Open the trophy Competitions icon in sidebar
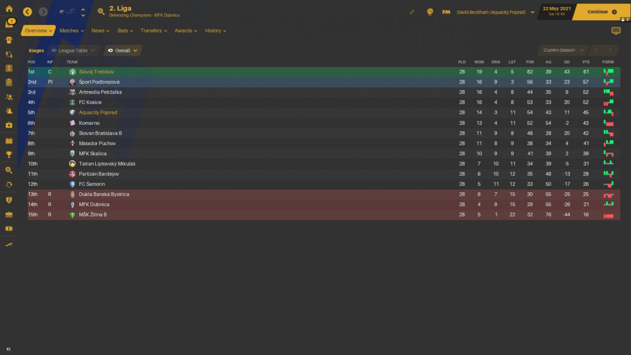The image size is (631, 355). click(8, 154)
